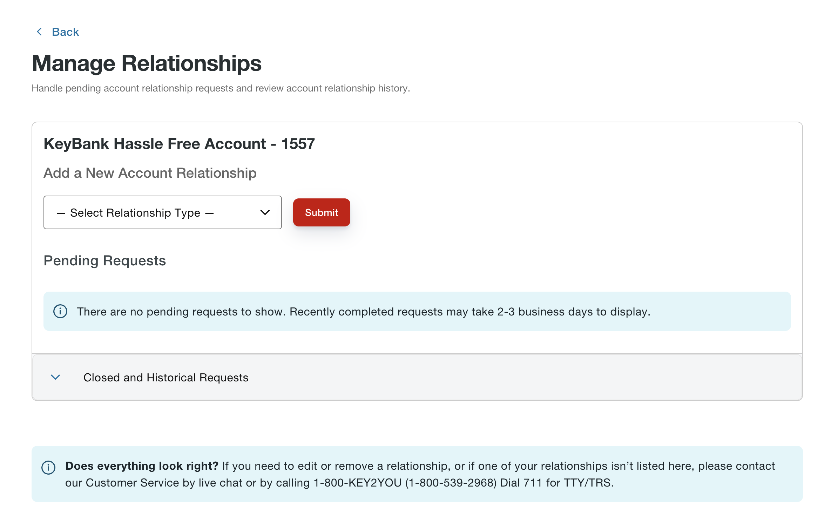Click the 'Pending Requests' heading
The height and width of the screenshot is (530, 831).
tap(104, 261)
